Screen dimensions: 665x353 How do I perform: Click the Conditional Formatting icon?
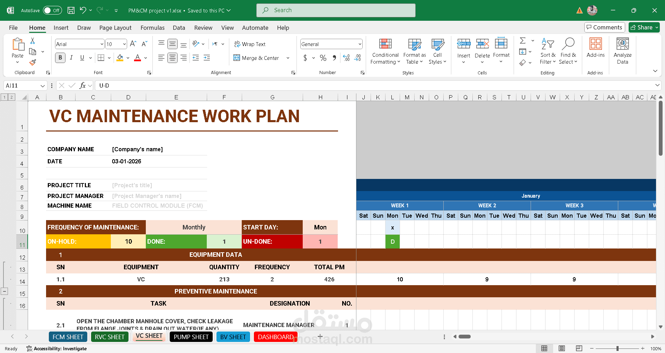click(x=385, y=44)
